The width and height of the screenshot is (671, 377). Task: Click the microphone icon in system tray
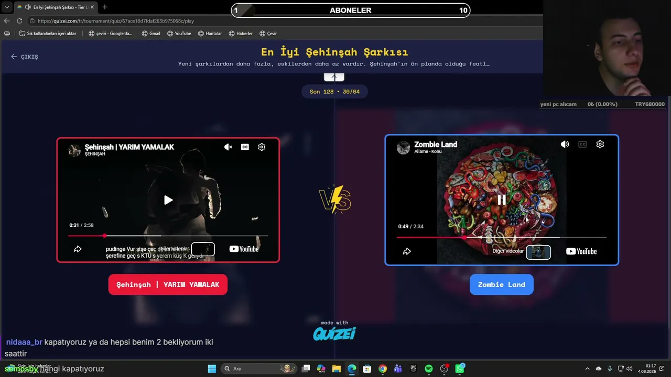coord(610,369)
